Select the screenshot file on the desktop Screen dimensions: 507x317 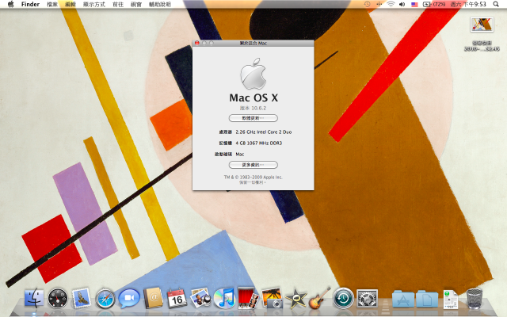tap(482, 25)
